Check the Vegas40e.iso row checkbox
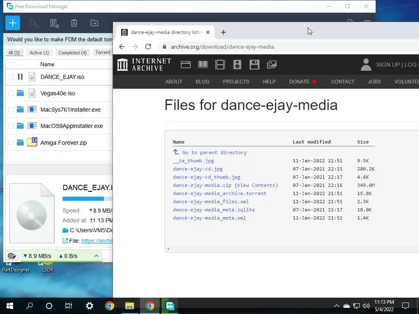This screenshot has height=314, width=419. coord(11,93)
